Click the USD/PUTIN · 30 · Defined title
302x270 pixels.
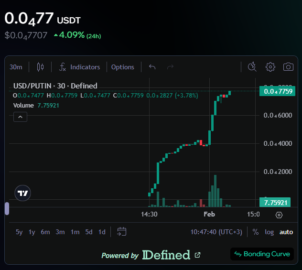click(x=55, y=86)
